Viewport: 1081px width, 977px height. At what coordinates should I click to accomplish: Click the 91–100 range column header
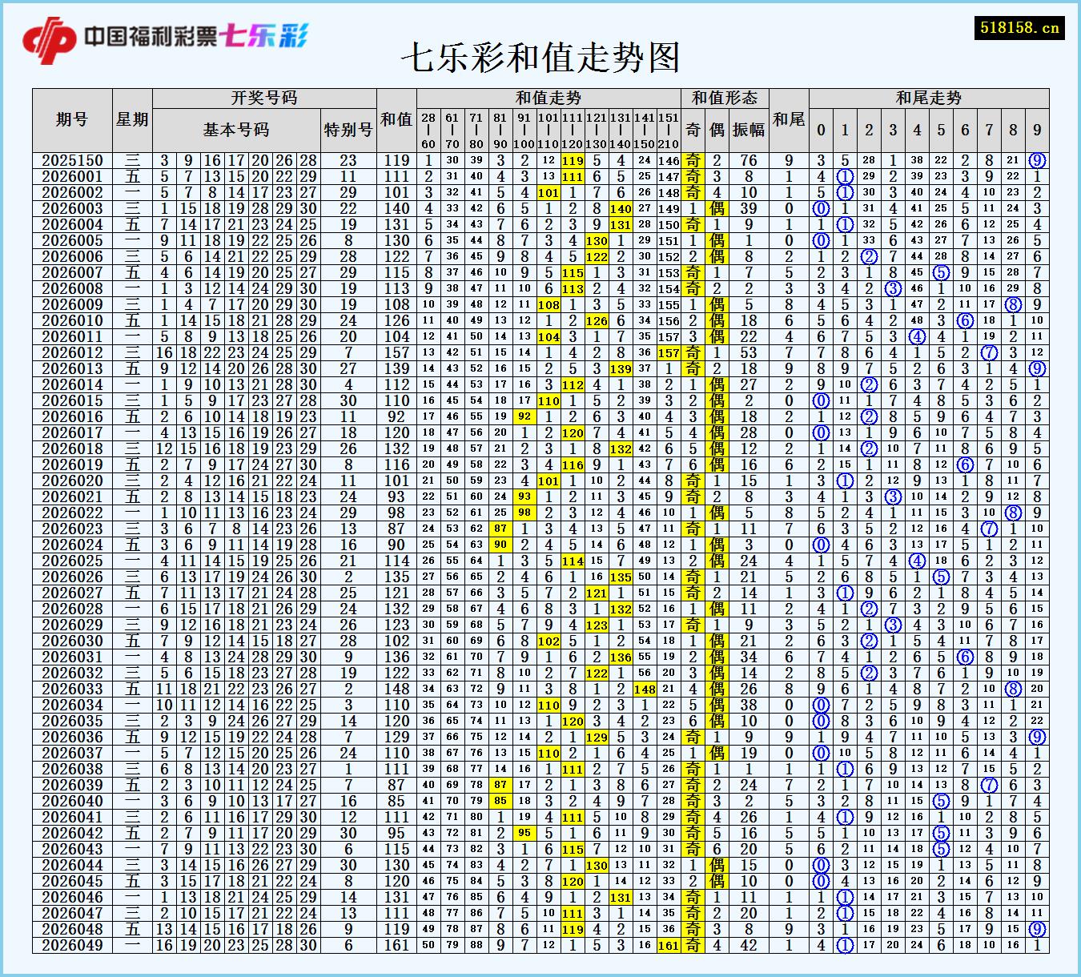pos(524,131)
